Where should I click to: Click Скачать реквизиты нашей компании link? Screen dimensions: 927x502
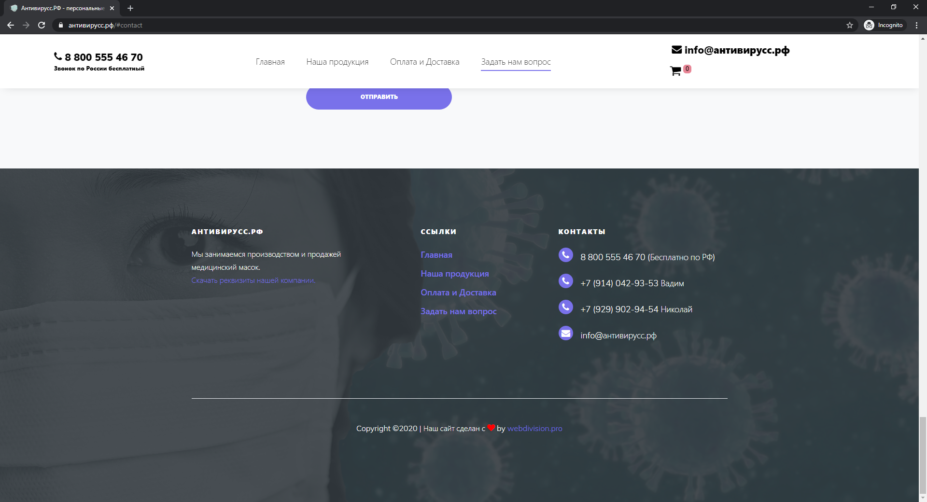point(253,280)
